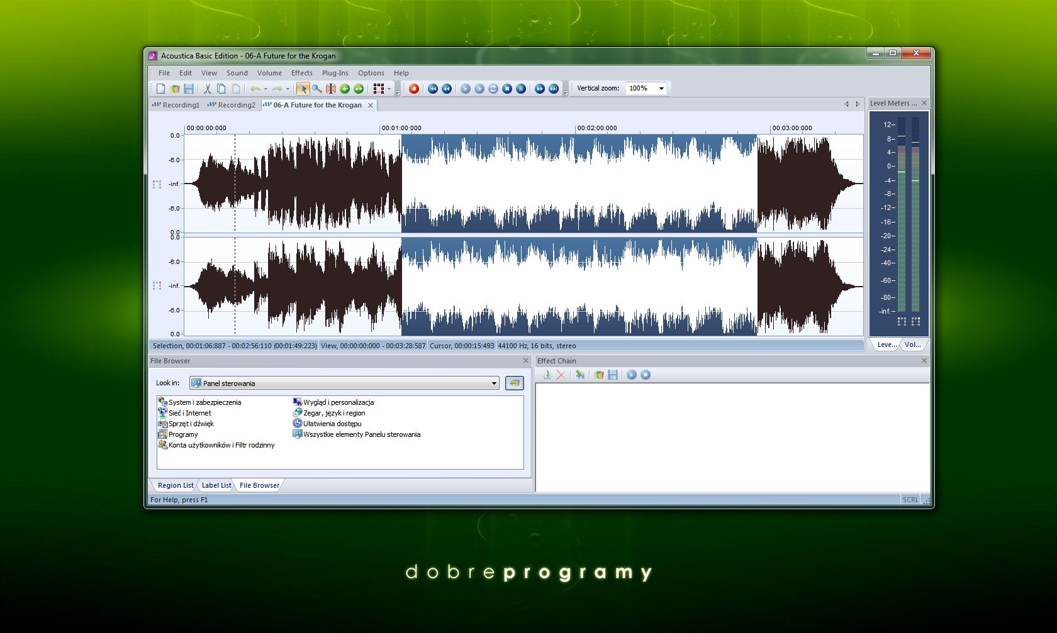Toggle loop playback button
Screen dimensions: 1057x633
click(493, 89)
